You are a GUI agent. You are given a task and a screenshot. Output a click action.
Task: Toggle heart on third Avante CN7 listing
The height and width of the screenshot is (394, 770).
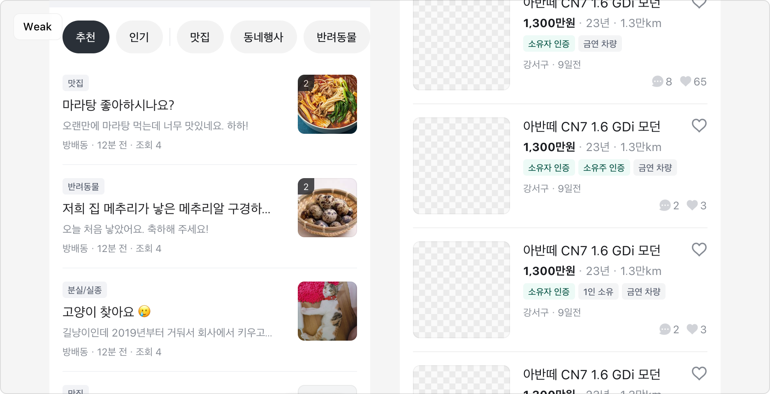click(x=699, y=250)
